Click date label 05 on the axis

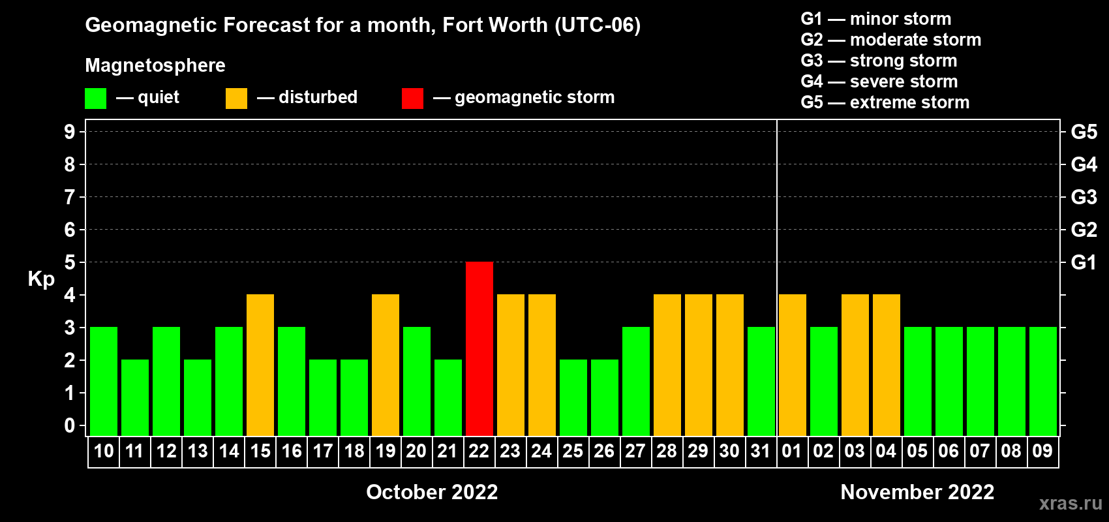pyautogui.click(x=917, y=452)
